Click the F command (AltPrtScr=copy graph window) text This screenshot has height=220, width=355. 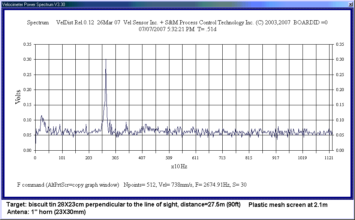[68, 185]
